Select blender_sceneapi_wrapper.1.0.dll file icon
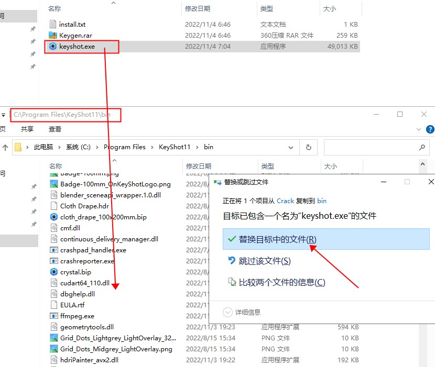Viewport: 435px width, 367px height. 53,195
